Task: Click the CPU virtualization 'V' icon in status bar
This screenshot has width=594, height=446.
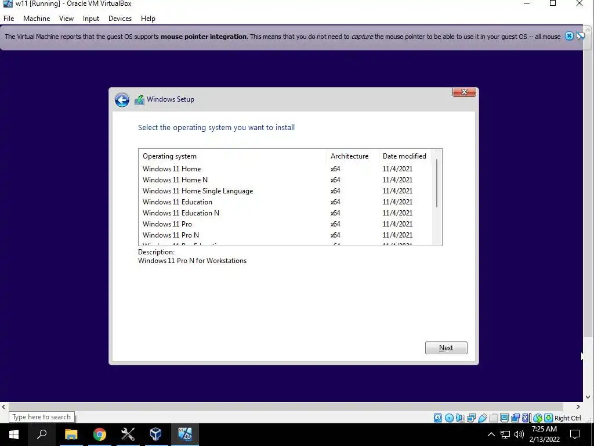Action: (x=526, y=418)
